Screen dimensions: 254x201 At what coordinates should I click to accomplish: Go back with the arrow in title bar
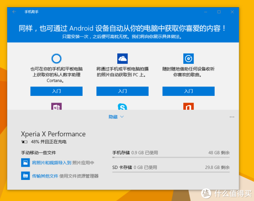point(14,12)
